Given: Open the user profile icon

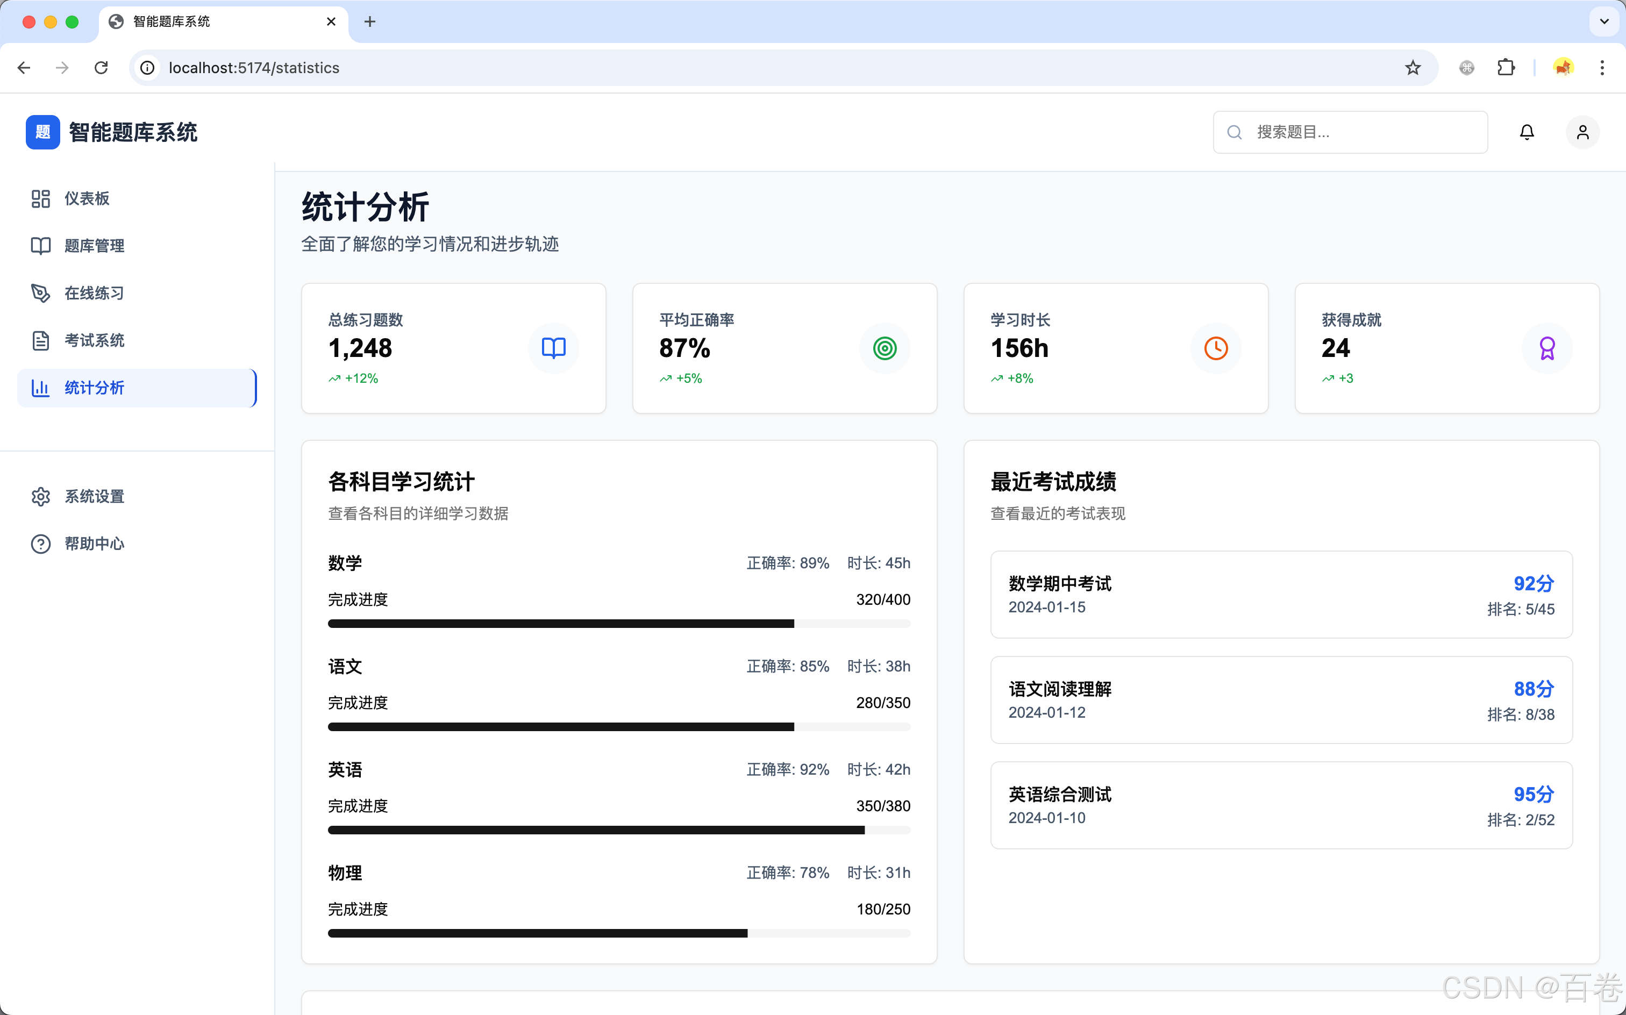Looking at the screenshot, I should tap(1582, 132).
